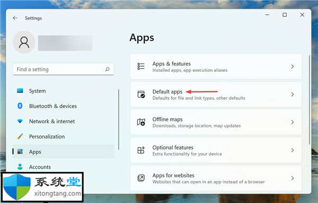Click the Optional features icon
This screenshot has height=203, width=318.
tap(141, 150)
